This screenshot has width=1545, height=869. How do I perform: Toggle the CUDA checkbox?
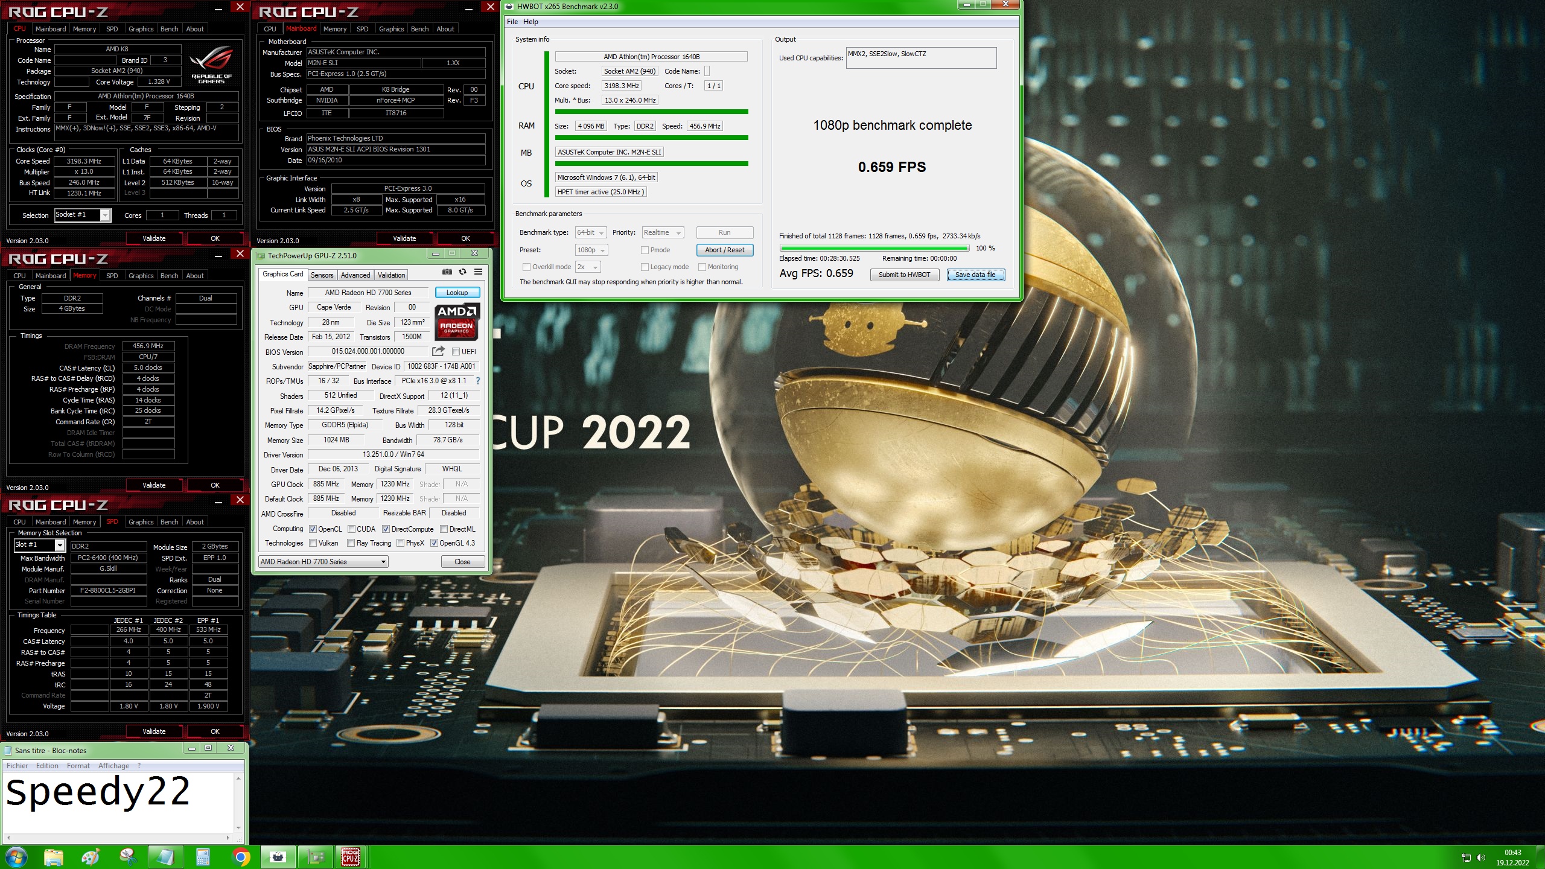(x=351, y=529)
